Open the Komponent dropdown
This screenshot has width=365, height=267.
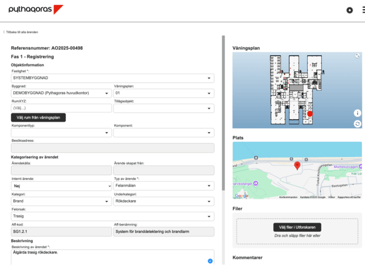(x=164, y=133)
